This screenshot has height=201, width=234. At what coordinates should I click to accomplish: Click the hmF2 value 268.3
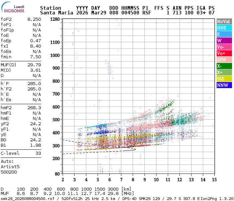point(34,108)
